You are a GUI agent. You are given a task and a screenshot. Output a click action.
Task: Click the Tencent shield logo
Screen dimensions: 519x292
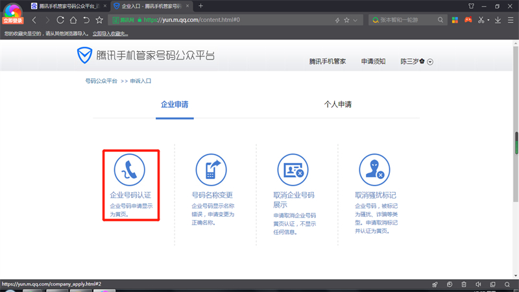[84, 55]
